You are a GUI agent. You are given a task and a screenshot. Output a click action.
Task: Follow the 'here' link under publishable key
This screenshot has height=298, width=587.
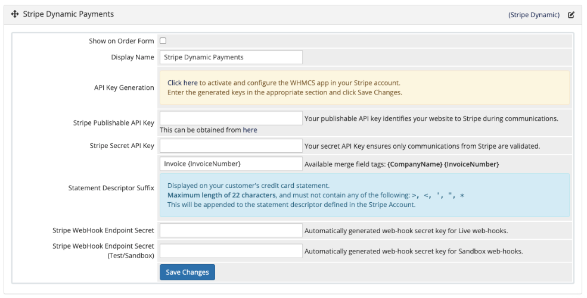click(250, 130)
